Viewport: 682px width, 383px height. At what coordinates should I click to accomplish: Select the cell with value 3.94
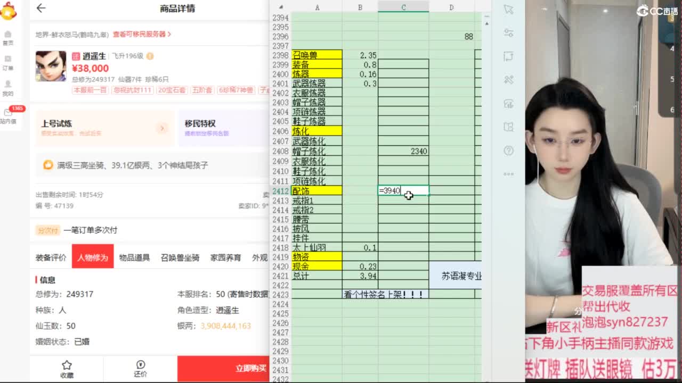pos(360,276)
